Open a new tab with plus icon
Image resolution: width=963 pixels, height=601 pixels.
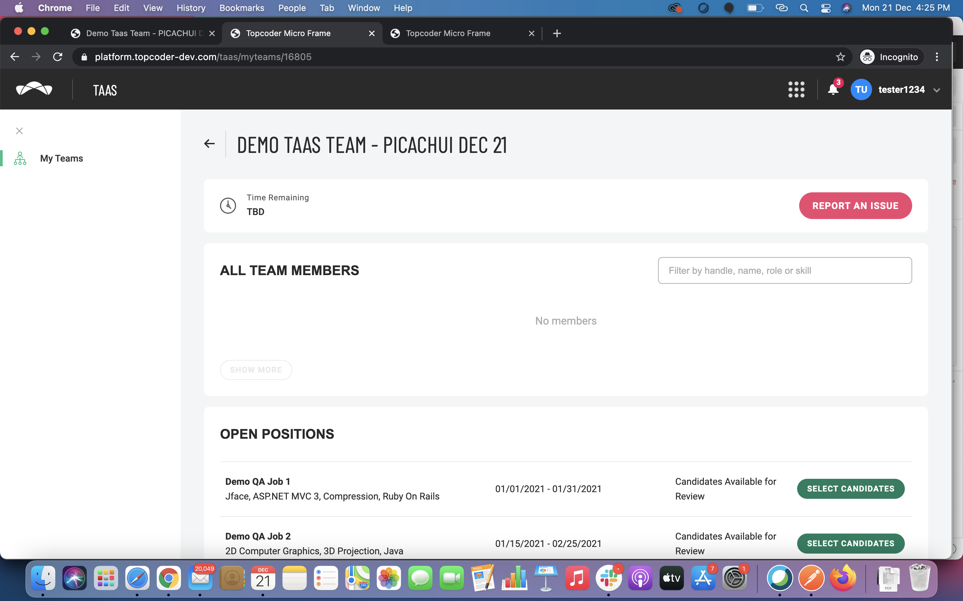click(x=557, y=33)
